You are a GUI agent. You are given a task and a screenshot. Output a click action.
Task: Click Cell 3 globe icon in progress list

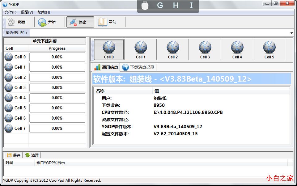(9, 87)
